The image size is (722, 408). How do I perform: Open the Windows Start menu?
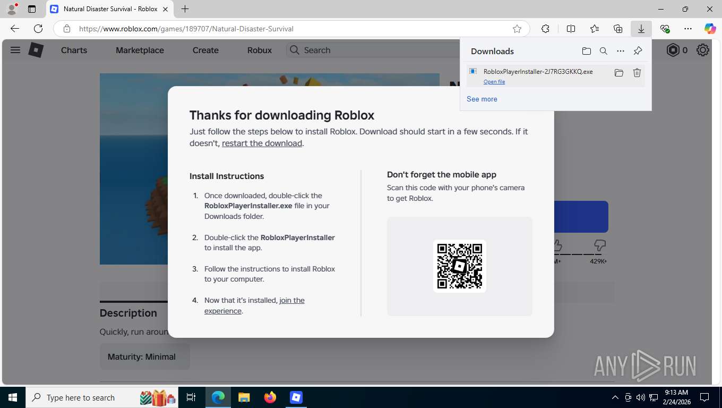coord(13,397)
